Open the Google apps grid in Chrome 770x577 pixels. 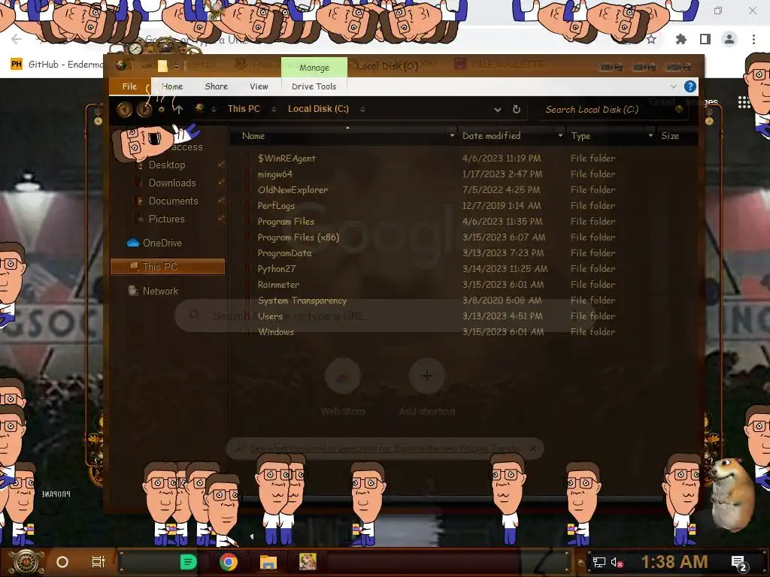(744, 102)
